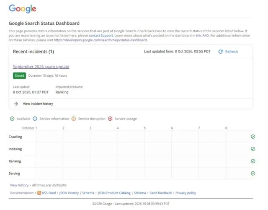Image resolution: width=268 pixels, height=210 pixels.
Task: Click the green Closed status badge
Action: click(x=20, y=75)
